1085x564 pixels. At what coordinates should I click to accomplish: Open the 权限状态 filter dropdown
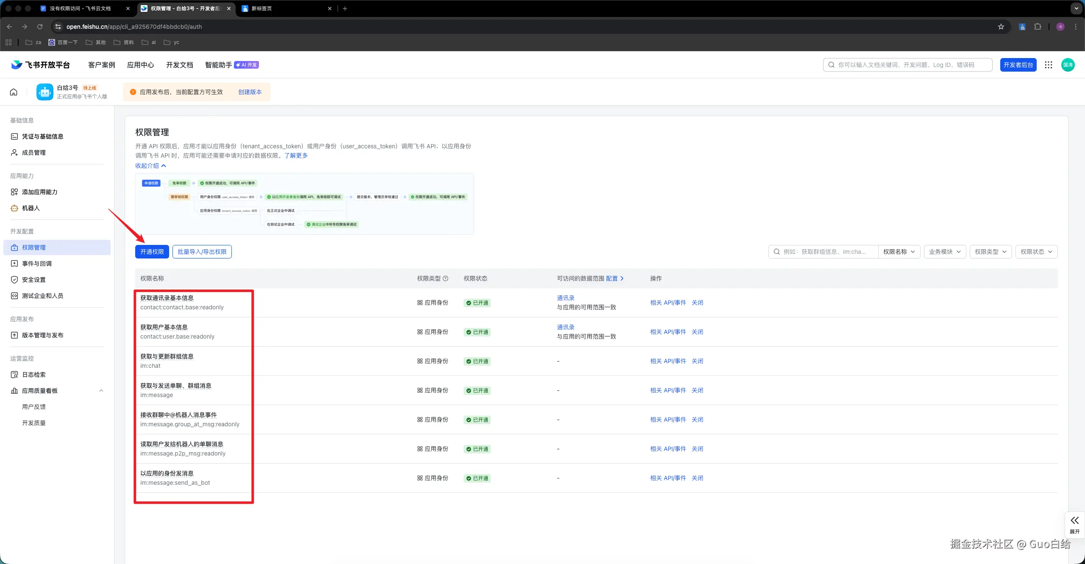[x=1036, y=252]
